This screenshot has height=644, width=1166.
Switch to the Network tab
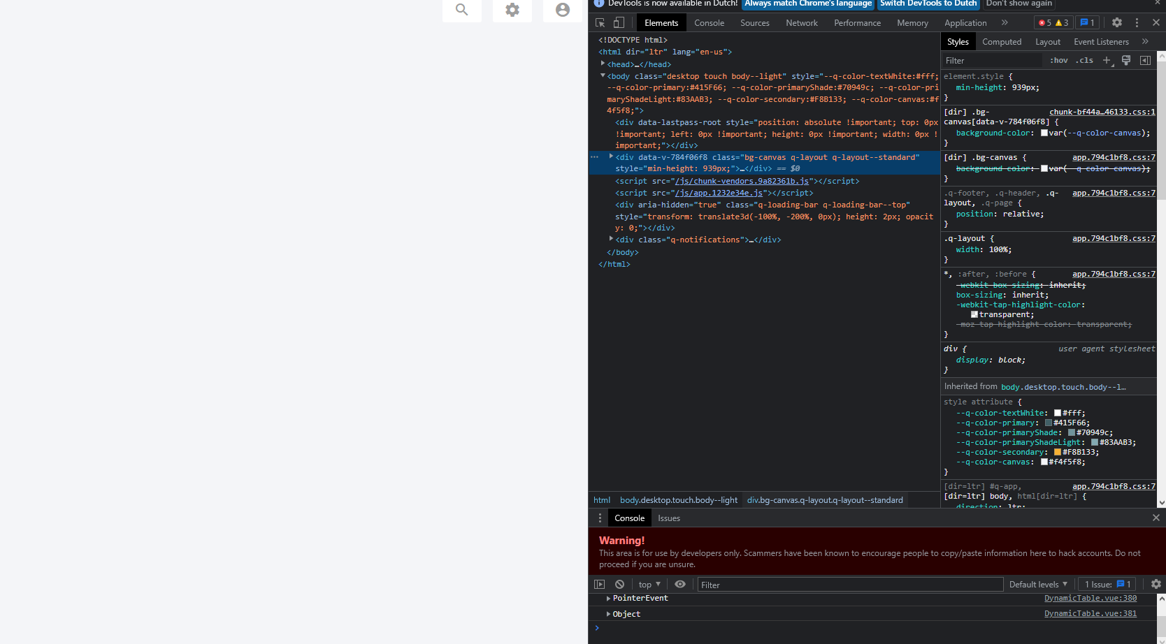[801, 23]
